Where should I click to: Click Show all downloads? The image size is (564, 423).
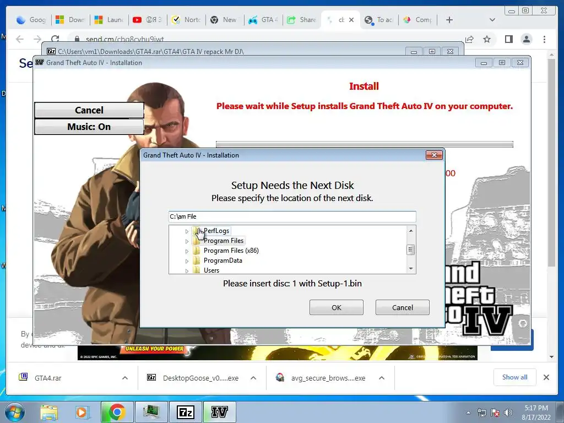(x=515, y=377)
